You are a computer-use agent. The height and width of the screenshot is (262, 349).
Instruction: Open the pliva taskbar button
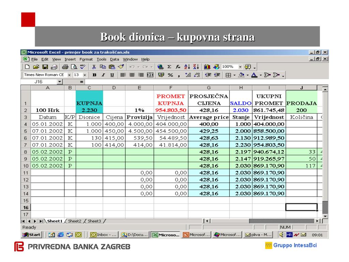(x=258, y=235)
